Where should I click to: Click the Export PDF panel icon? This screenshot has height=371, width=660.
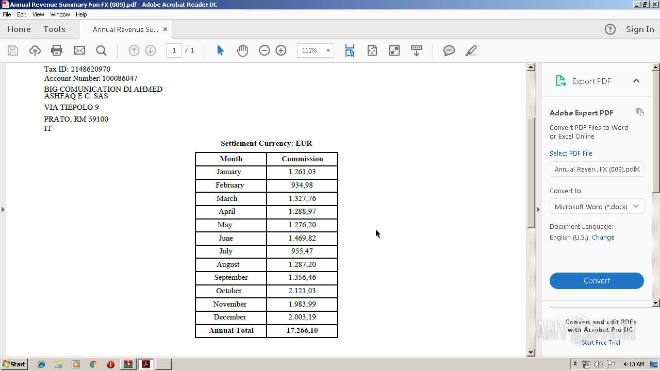click(560, 81)
